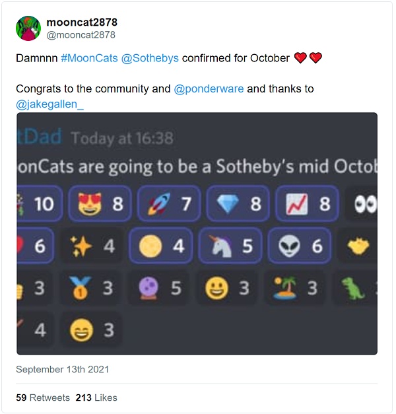Toggle the rocket emoji reaction
Viewport: 396px width, 414px height.
click(168, 203)
